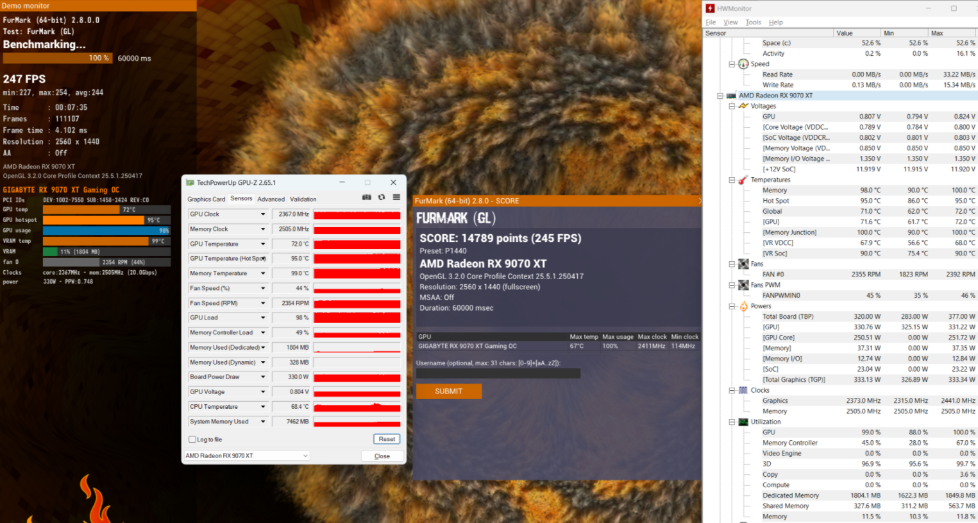Screen dimensions: 978x523
Task: Open the Fan Speed (RPM) dropdown
Action: click(x=263, y=303)
